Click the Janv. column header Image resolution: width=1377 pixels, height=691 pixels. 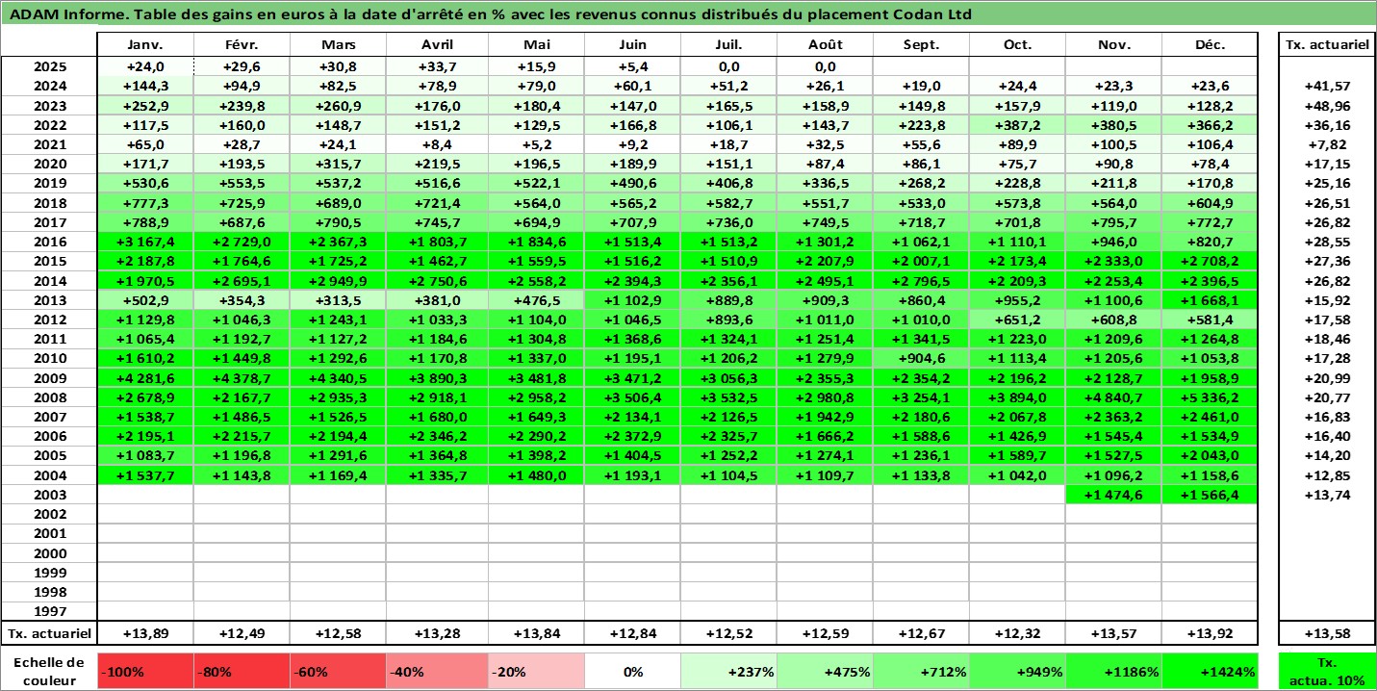145,44
